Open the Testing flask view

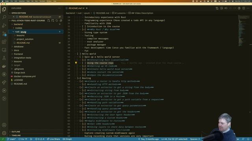click(4, 58)
